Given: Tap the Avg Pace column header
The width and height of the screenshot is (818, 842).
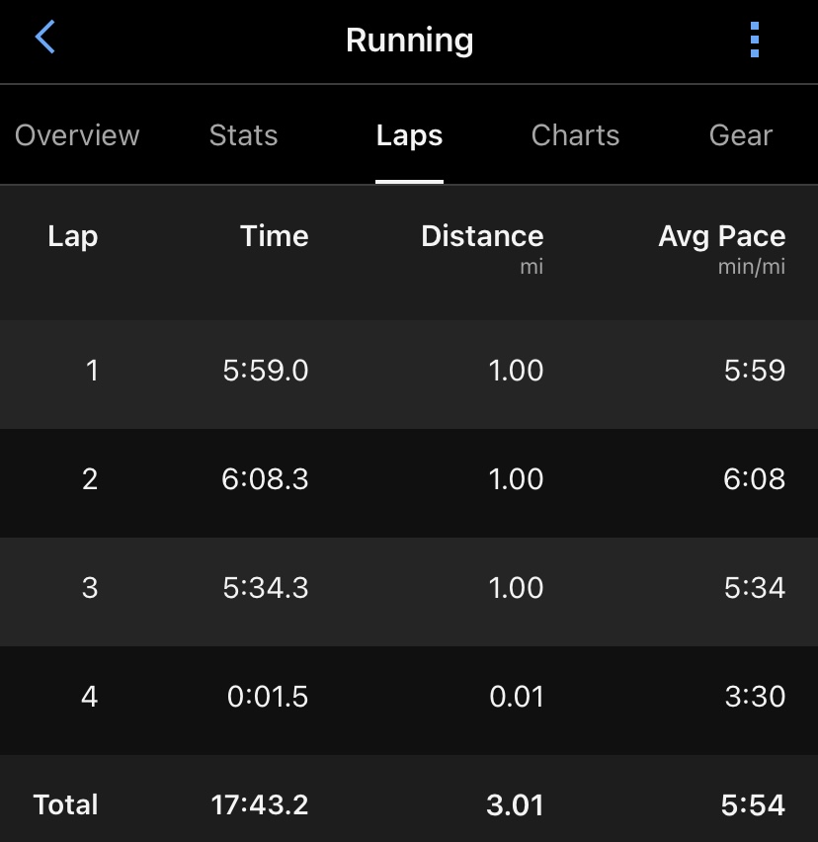Looking at the screenshot, I should pos(721,237).
